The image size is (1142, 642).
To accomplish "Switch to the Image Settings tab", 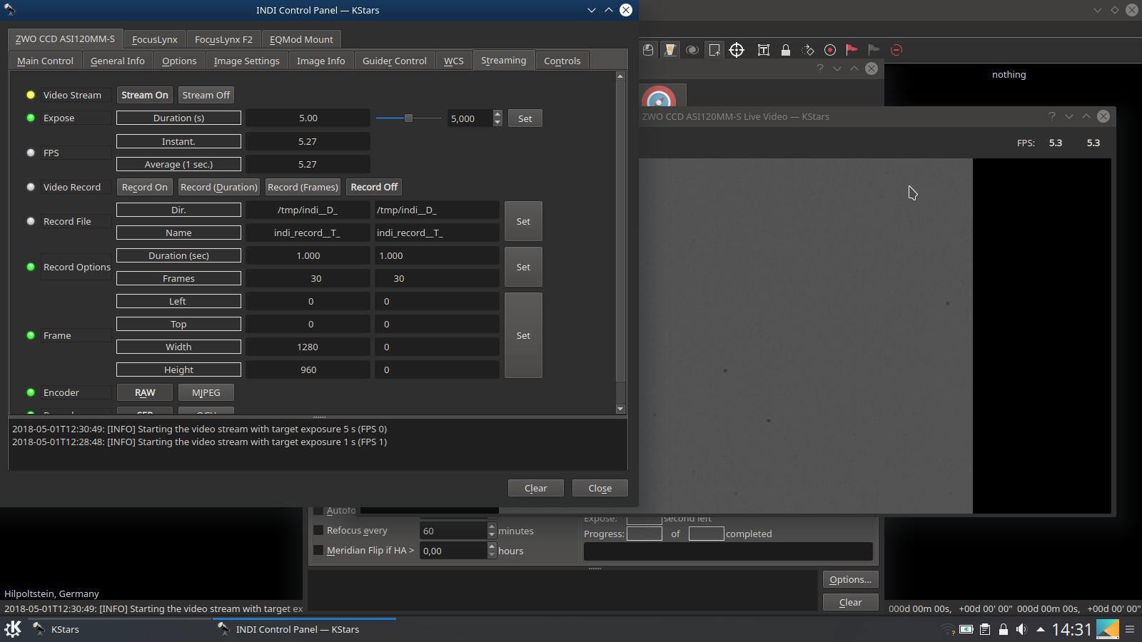I will (246, 61).
